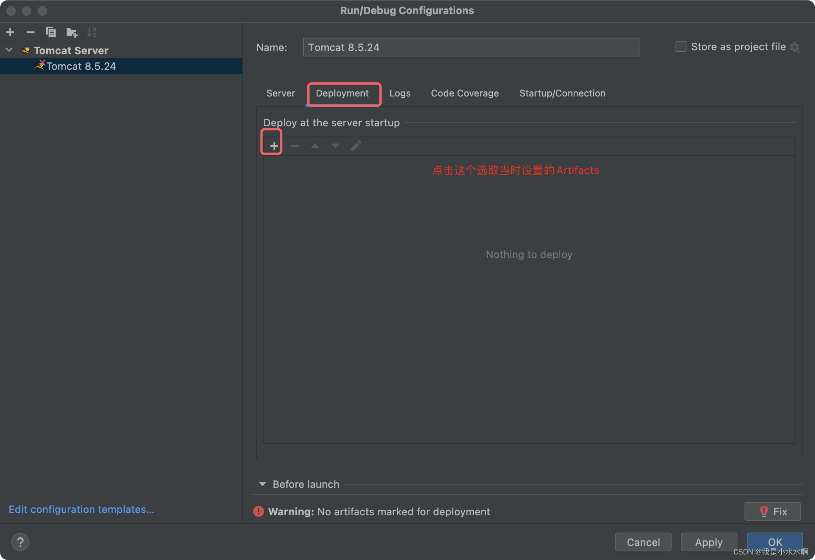This screenshot has height=560, width=815.
Task: Sort configurations alphabetically
Action: (92, 32)
